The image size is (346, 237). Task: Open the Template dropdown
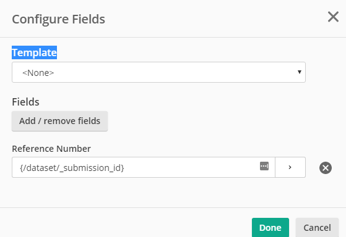158,72
